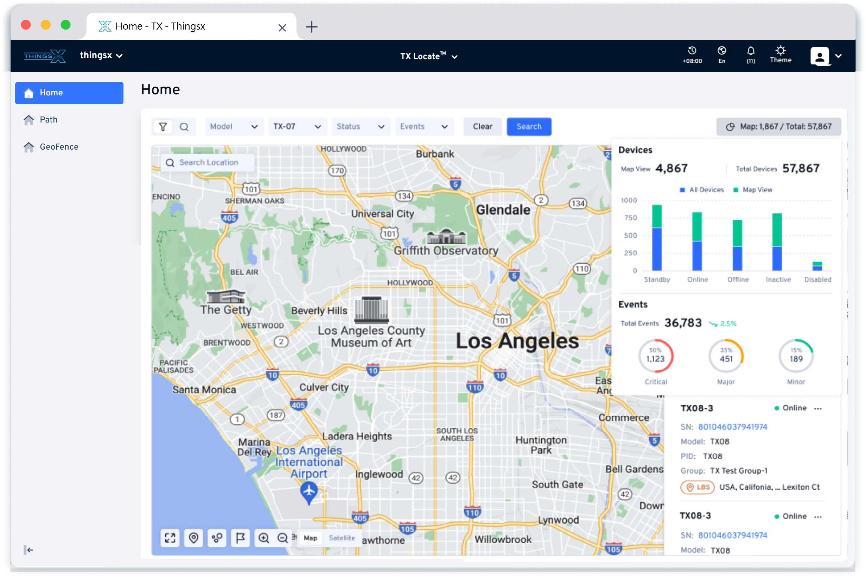Click the flag marker map tool

[240, 538]
